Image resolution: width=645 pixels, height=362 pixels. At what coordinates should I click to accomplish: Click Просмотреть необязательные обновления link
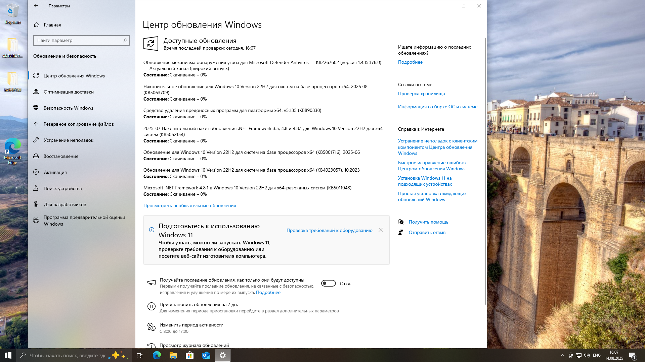tap(189, 205)
